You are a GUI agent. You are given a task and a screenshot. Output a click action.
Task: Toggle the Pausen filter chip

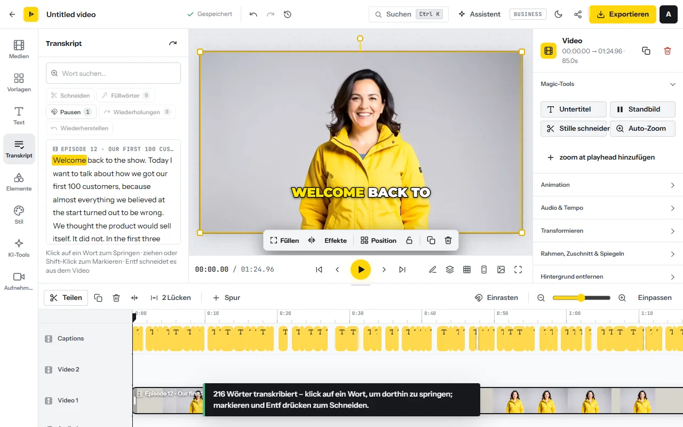click(x=71, y=112)
